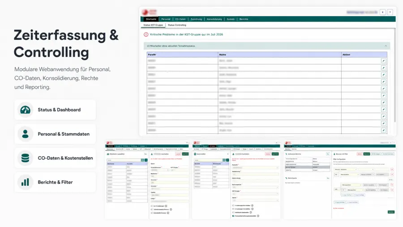The image size is (403, 227).
Task: Click Speichern button in Kostenstellen edit form
Action: point(275,154)
